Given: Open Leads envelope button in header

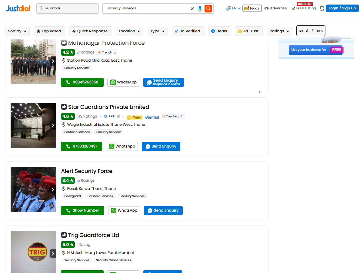Looking at the screenshot, I should (252, 8).
